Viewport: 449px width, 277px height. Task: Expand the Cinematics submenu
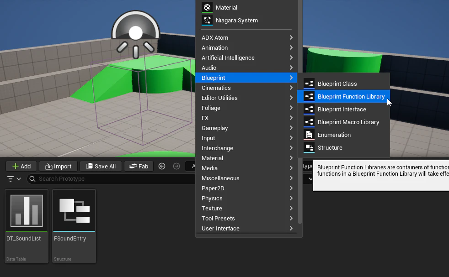point(247,88)
